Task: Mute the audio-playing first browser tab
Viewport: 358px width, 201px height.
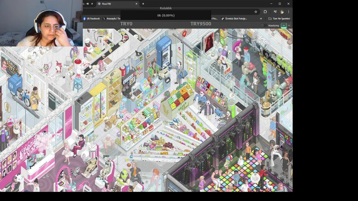Action: point(88,4)
